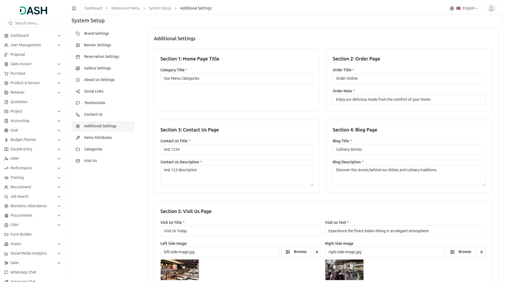Image resolution: width=505 pixels, height=284 pixels.
Task: Open the English language dropdown
Action: 470,8
